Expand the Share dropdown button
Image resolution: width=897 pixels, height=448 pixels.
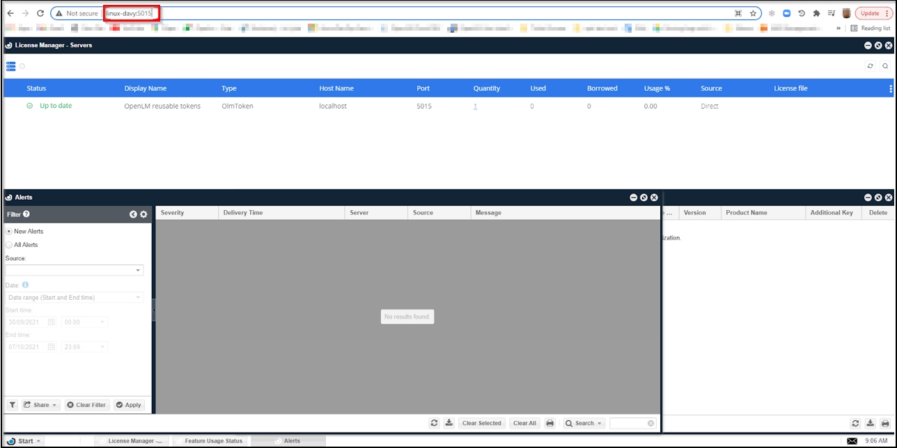coord(40,405)
